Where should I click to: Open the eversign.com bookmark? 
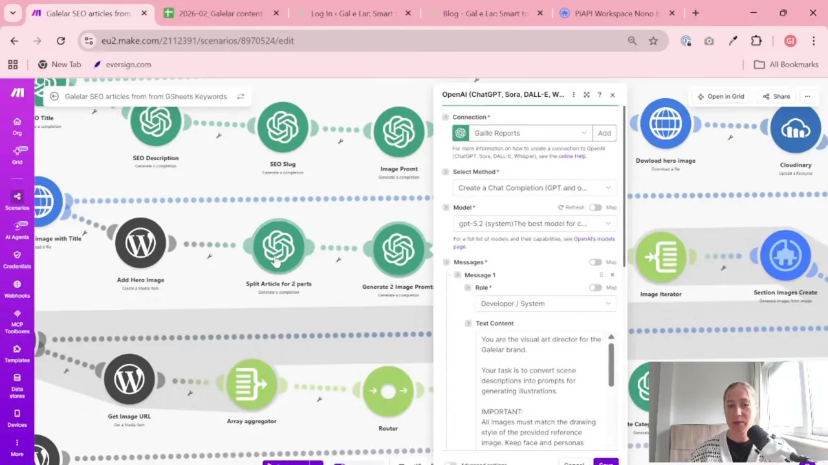click(122, 65)
